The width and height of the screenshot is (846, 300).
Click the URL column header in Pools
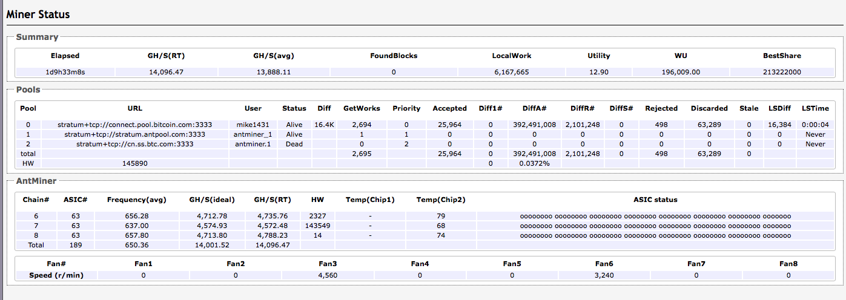coord(136,108)
